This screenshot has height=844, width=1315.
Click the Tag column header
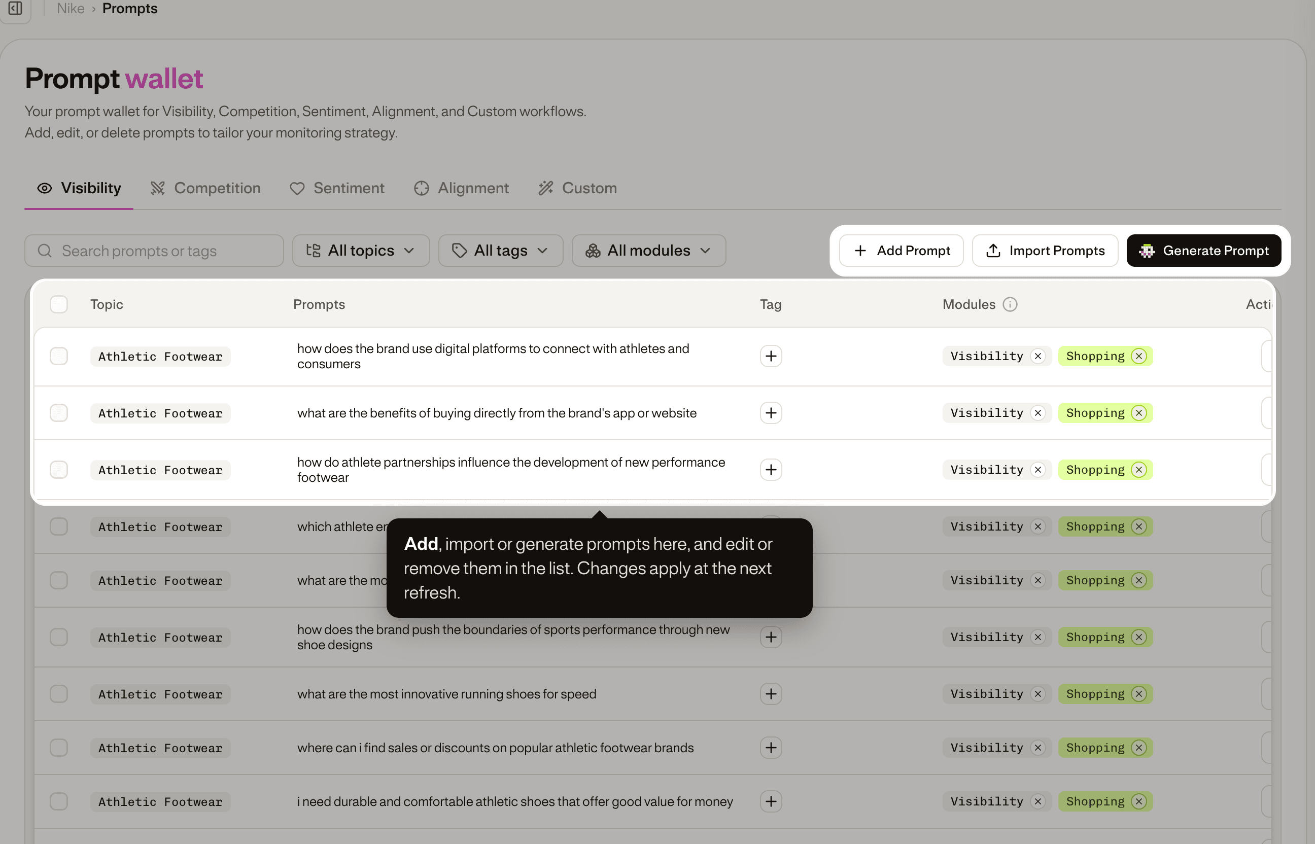click(770, 304)
